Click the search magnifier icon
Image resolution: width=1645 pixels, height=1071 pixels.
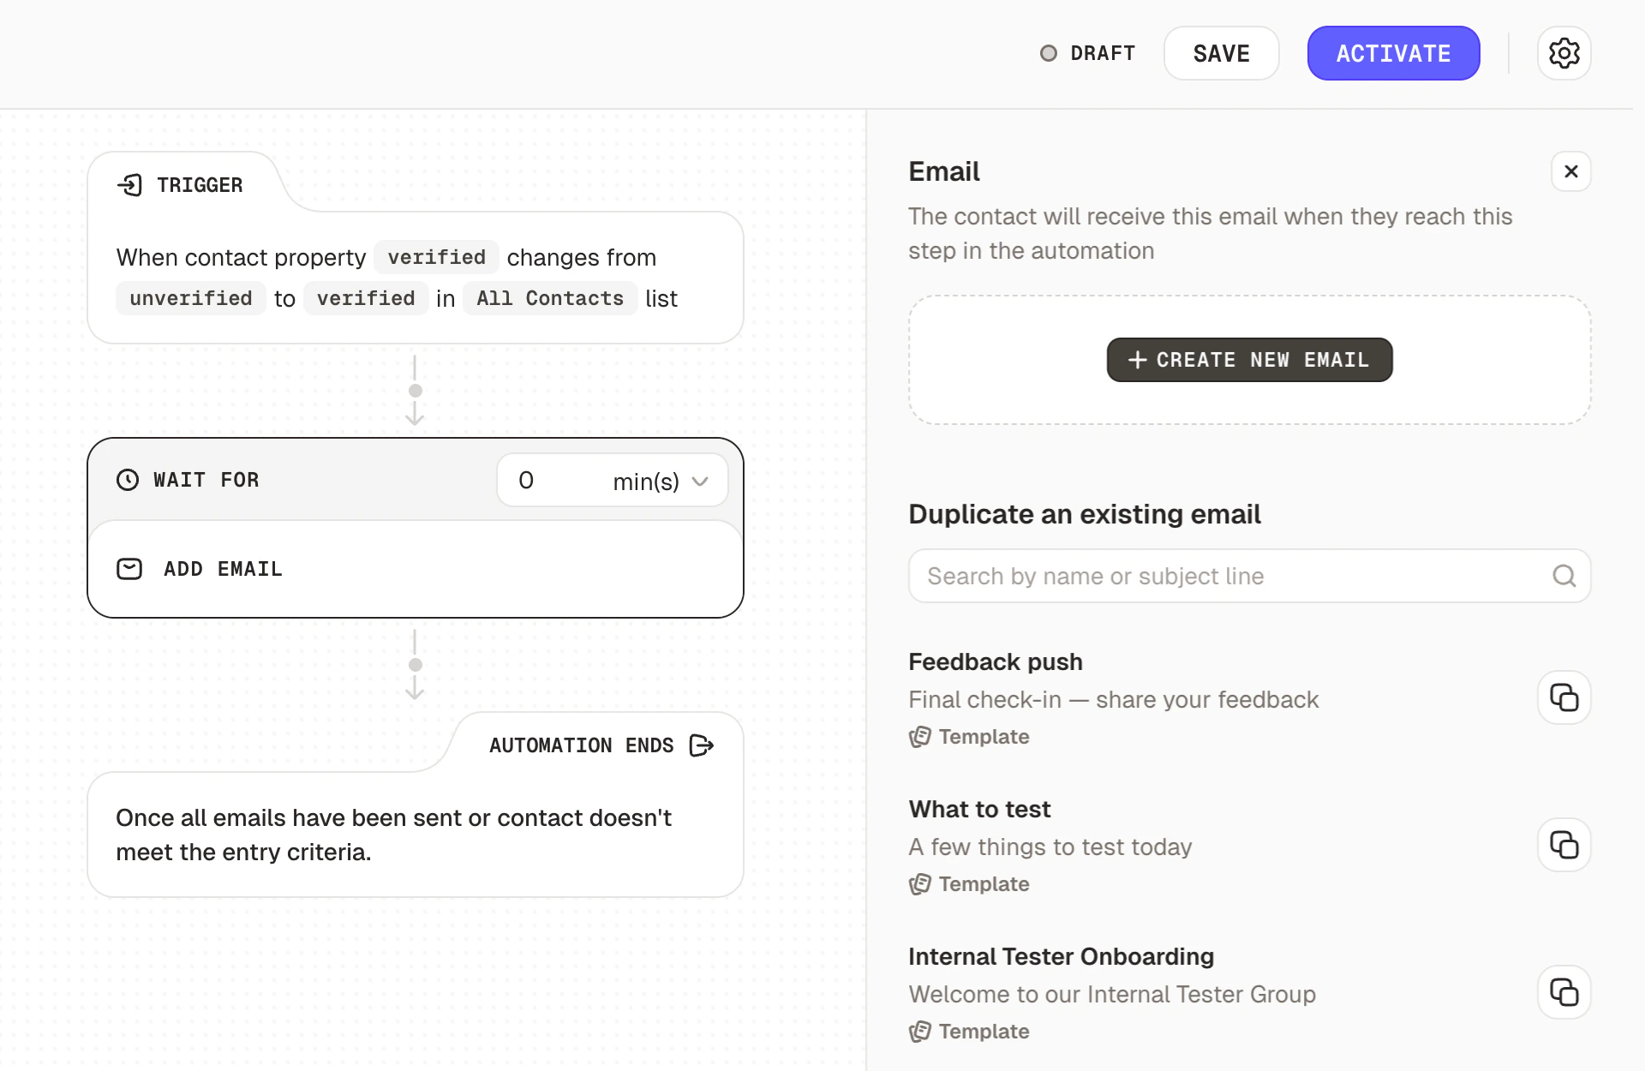click(x=1564, y=575)
